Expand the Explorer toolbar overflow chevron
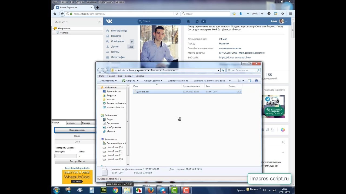The width and height of the screenshot is (346, 194). click(x=230, y=81)
